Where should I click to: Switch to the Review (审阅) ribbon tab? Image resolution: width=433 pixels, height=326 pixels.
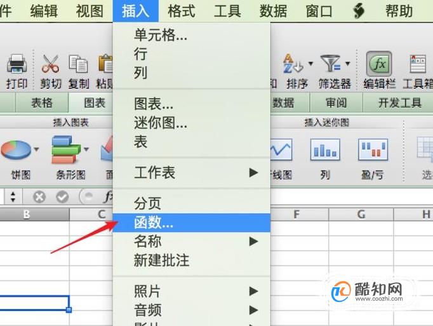click(x=336, y=102)
